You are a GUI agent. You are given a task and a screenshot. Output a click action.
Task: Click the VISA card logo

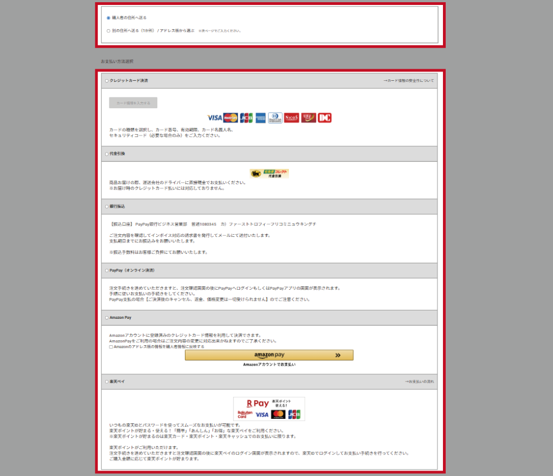215,118
